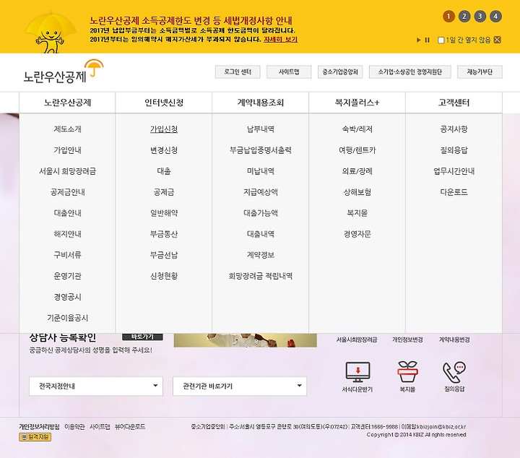Open 숙박/레저 submenu item
Screen dimensions: 520x458
(x=357, y=129)
